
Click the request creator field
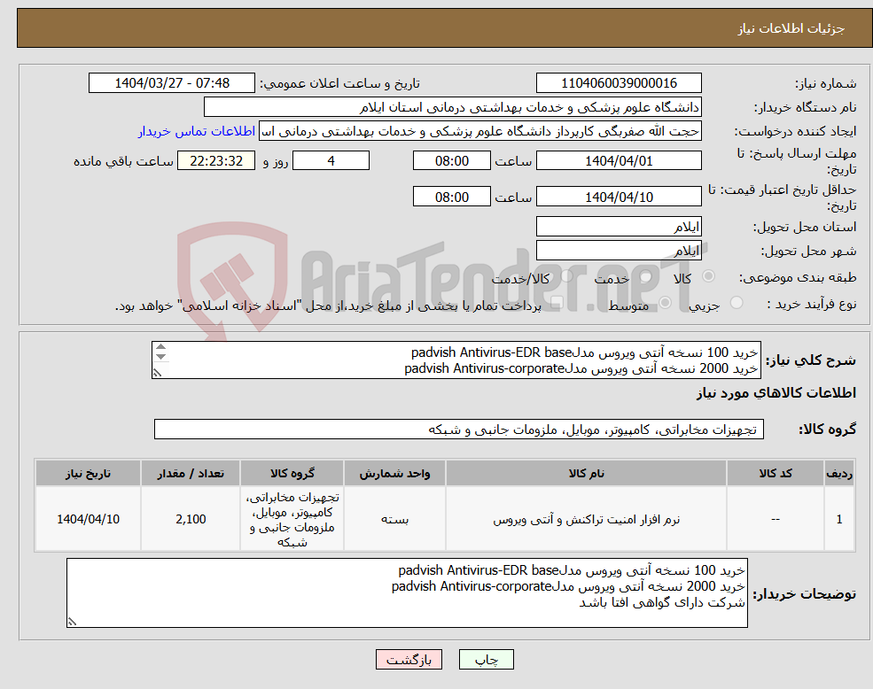click(x=479, y=131)
